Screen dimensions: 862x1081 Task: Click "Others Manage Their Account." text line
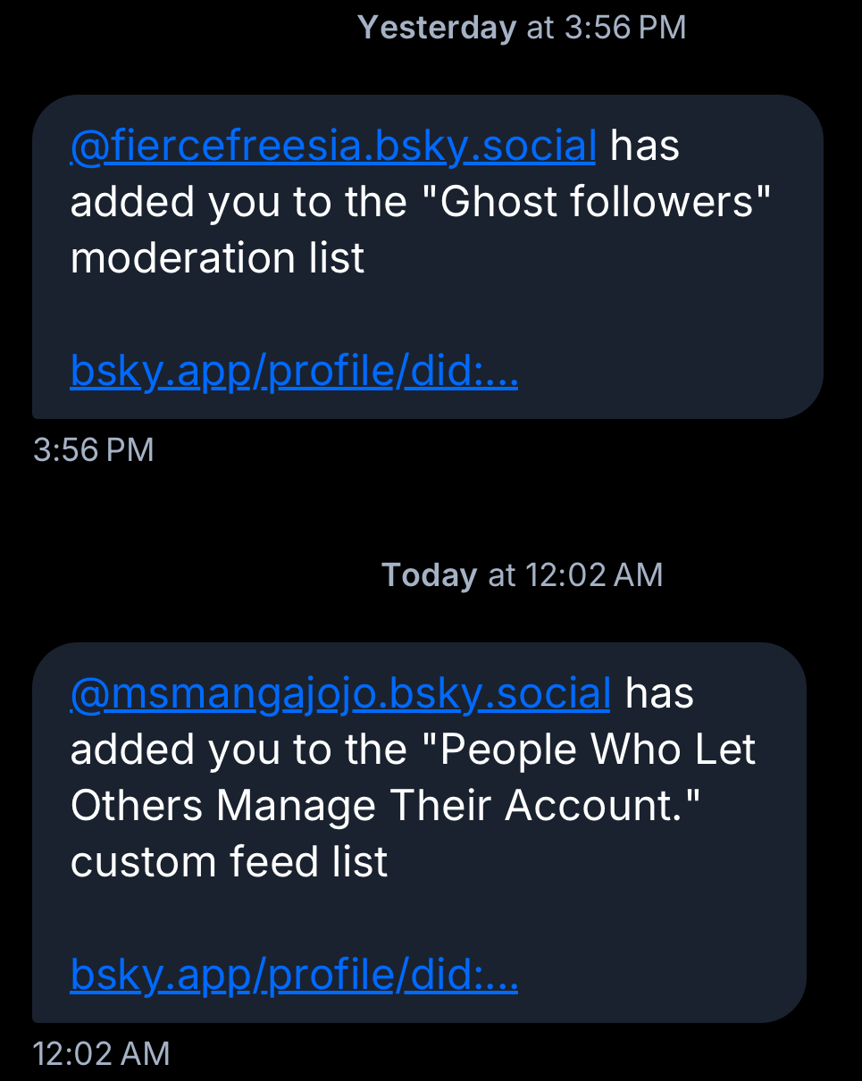pos(384,806)
